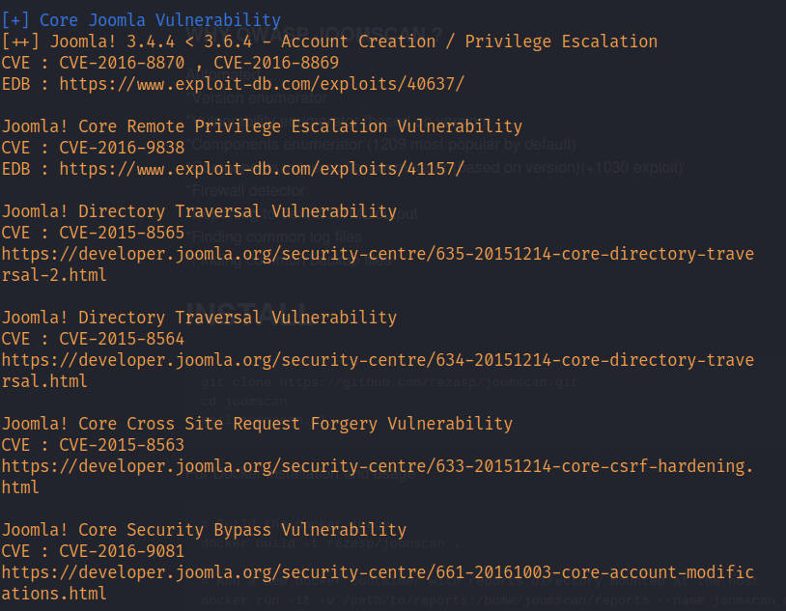Click the Core Security Bypass Vulnerability title
786x611 pixels.
[242, 530]
